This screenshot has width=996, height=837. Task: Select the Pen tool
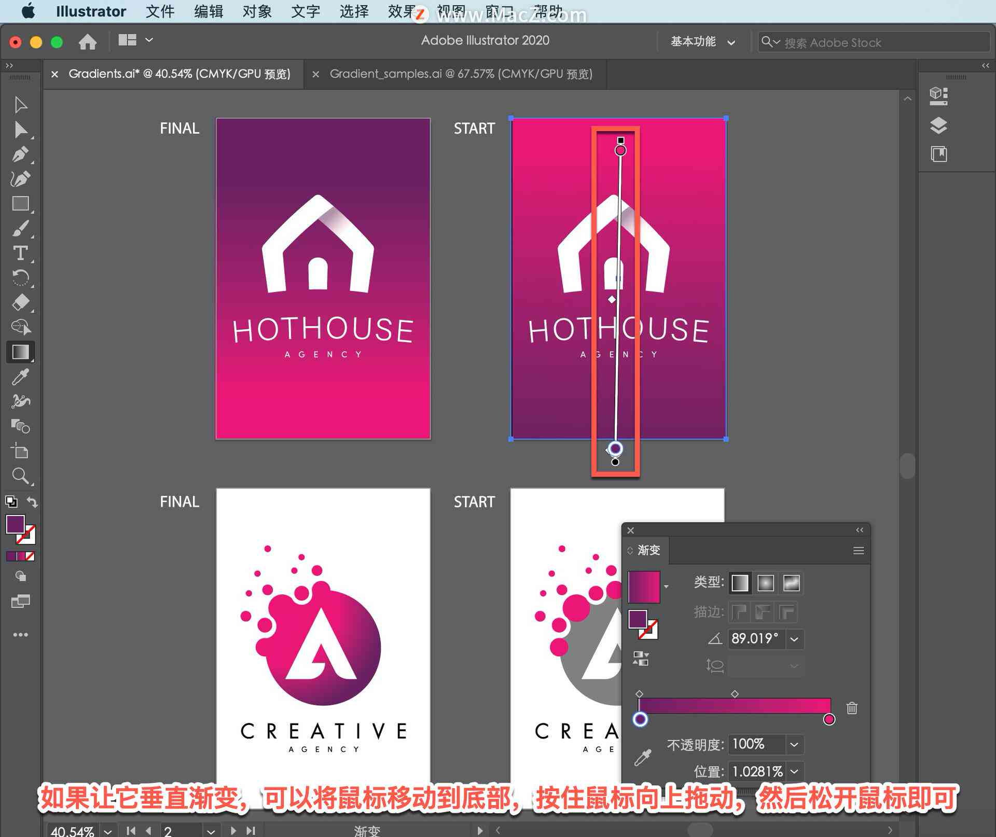[x=20, y=155]
